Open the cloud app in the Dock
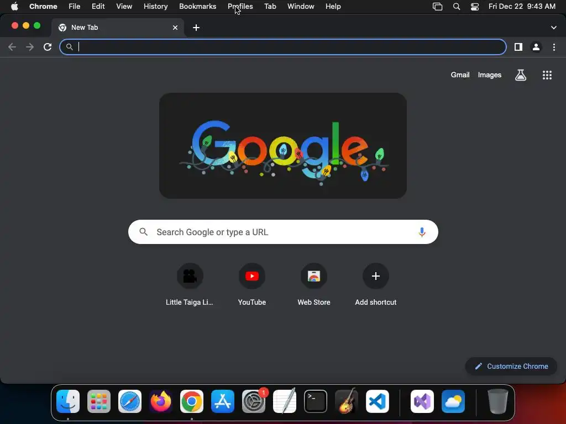The image size is (566, 424). coord(453,401)
